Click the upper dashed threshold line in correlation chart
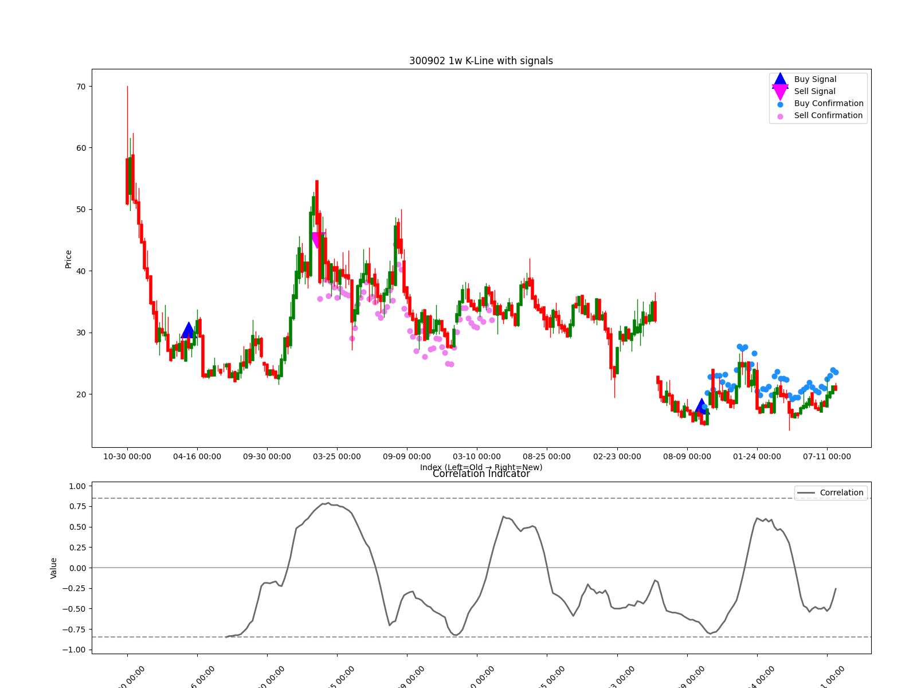 pyautogui.click(x=481, y=498)
